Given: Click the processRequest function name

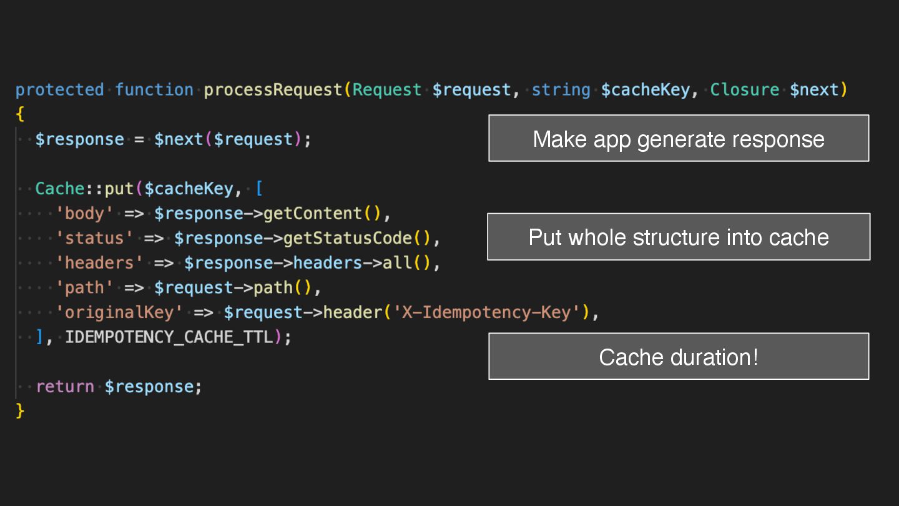Looking at the screenshot, I should pyautogui.click(x=273, y=90).
